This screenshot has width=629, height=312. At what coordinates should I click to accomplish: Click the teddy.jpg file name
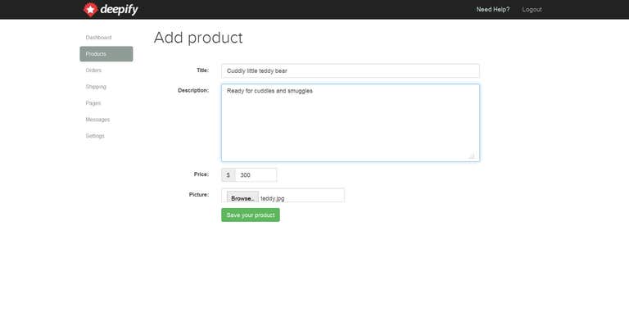tap(273, 198)
